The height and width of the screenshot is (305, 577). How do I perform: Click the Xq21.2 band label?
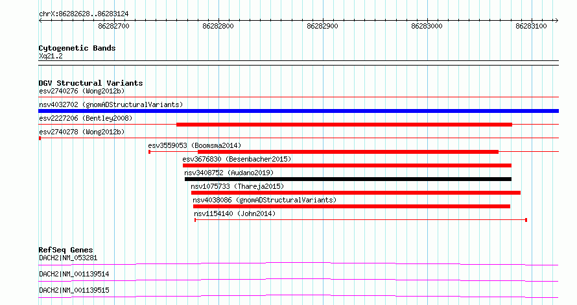51,56
